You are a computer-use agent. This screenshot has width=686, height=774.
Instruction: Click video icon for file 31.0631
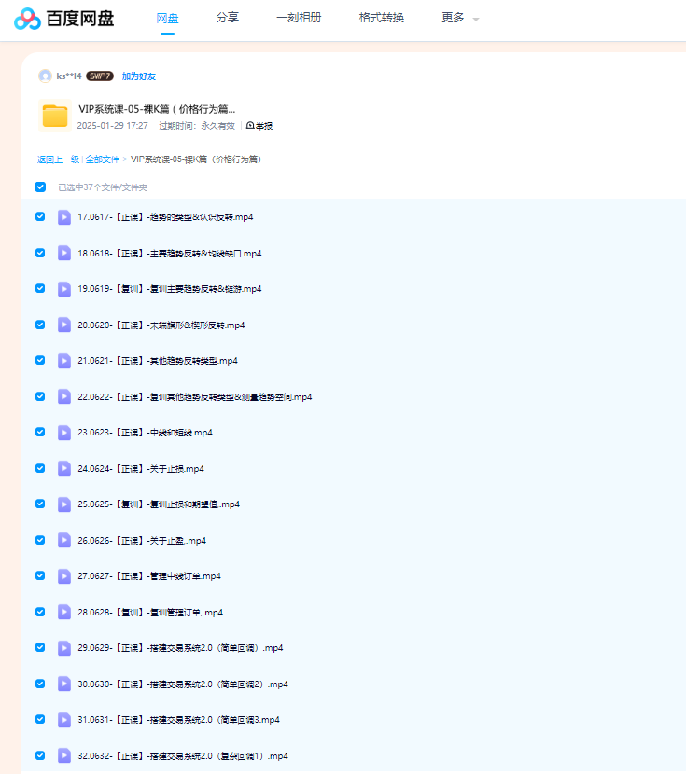click(64, 720)
